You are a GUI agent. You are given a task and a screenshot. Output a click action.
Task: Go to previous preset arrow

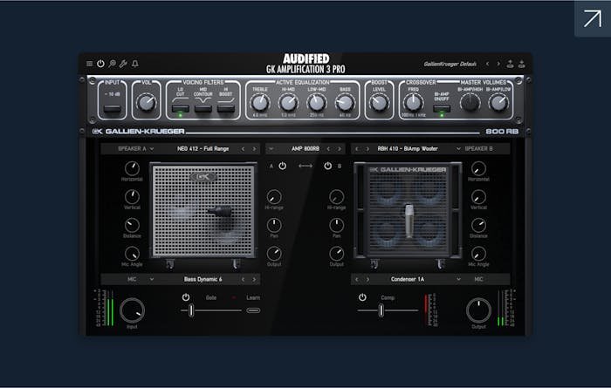click(x=487, y=64)
